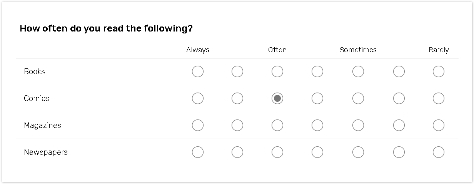
Task: Choose Sometimes for Newspapers
Action: pyautogui.click(x=358, y=152)
